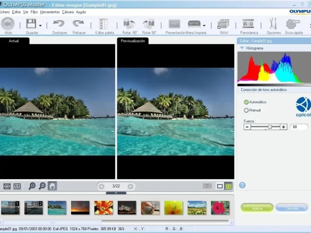
Task: Open the help question mark icon
Action: tap(242, 185)
